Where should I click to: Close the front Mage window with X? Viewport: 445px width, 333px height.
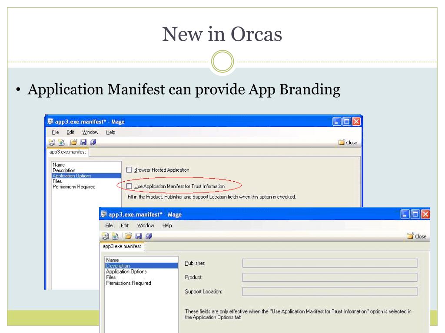pos(425,214)
